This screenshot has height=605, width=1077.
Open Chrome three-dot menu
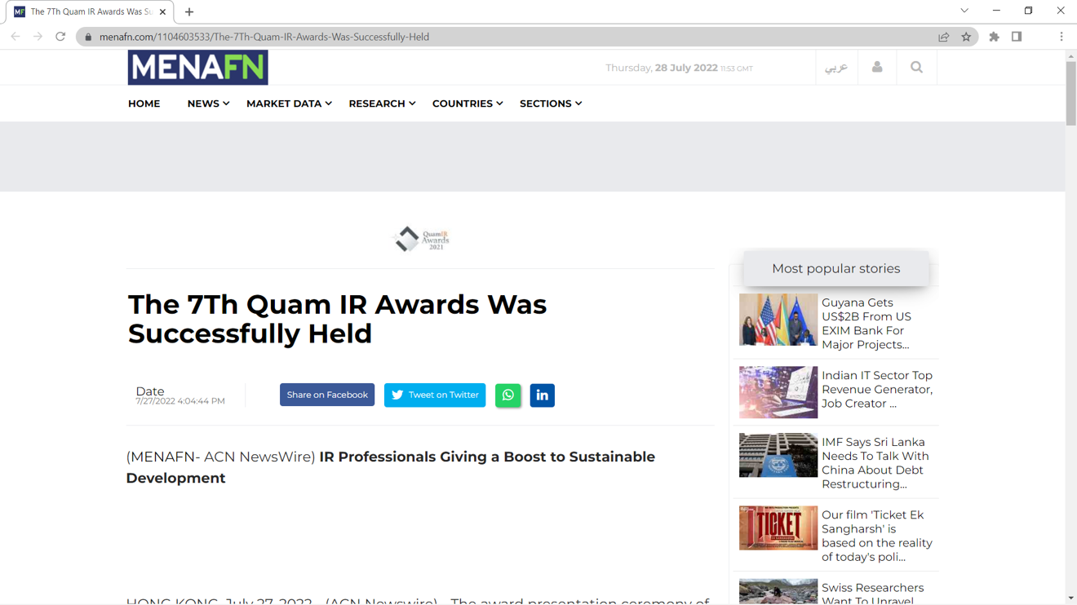[1061, 37]
